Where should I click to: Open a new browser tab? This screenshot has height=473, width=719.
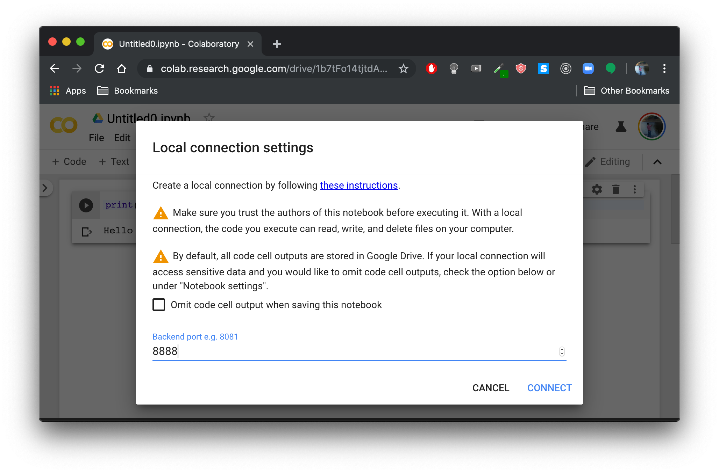pyautogui.click(x=277, y=44)
